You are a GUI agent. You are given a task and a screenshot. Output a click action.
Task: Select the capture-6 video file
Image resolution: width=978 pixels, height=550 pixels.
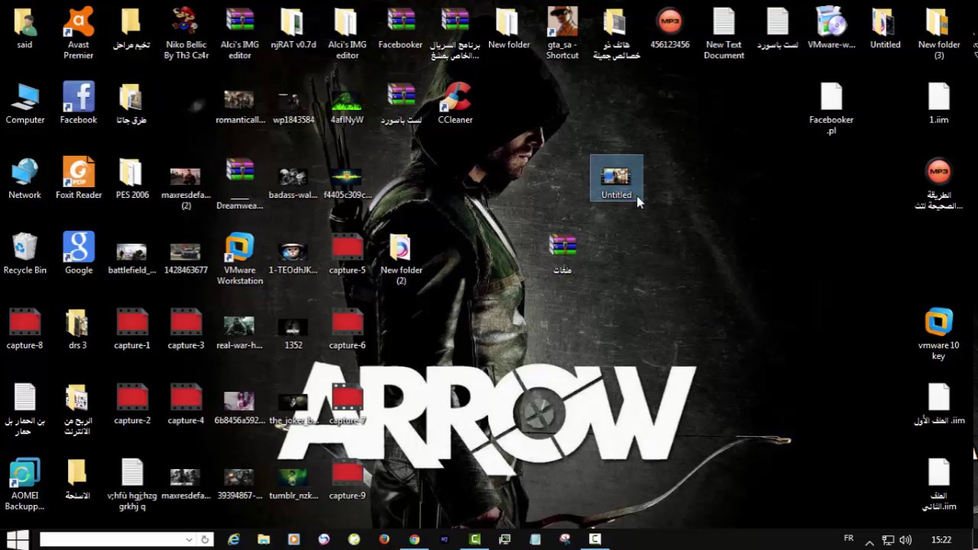tap(348, 329)
